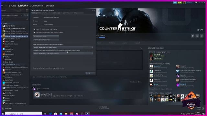Click Add a Game plus icon
This screenshot has width=207, height=116.
point(3,108)
